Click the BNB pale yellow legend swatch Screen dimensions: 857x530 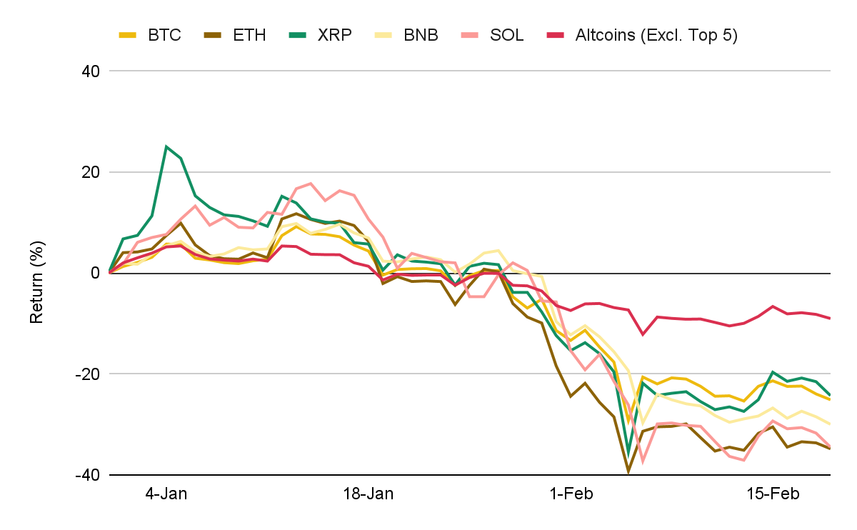[x=384, y=34]
